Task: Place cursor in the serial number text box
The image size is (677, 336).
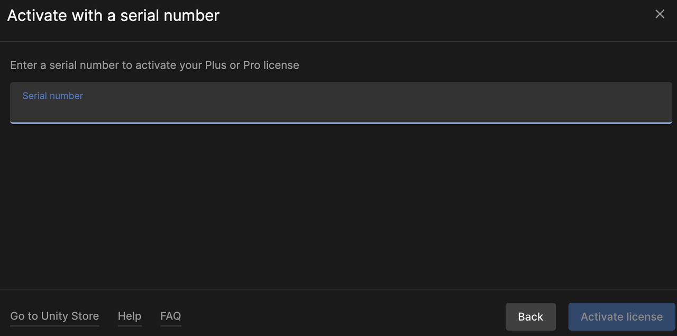Action: 341,108
